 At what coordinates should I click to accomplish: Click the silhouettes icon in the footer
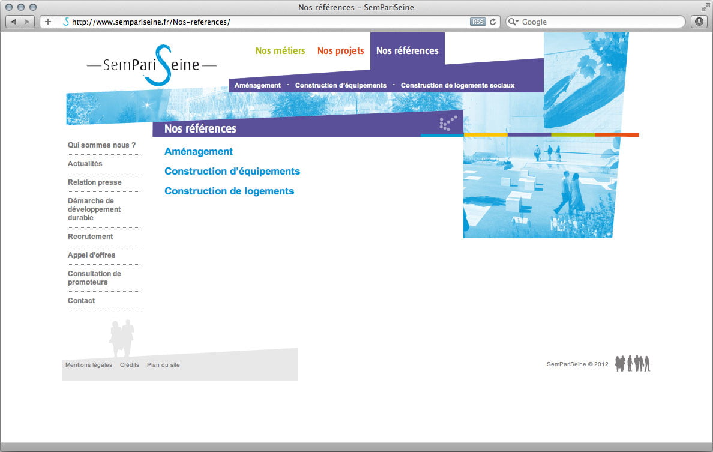click(633, 363)
